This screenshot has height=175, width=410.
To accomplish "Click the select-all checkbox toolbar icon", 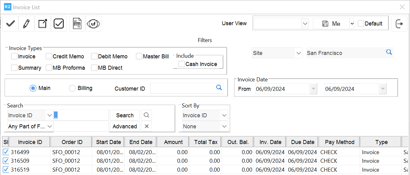I will [59, 24].
